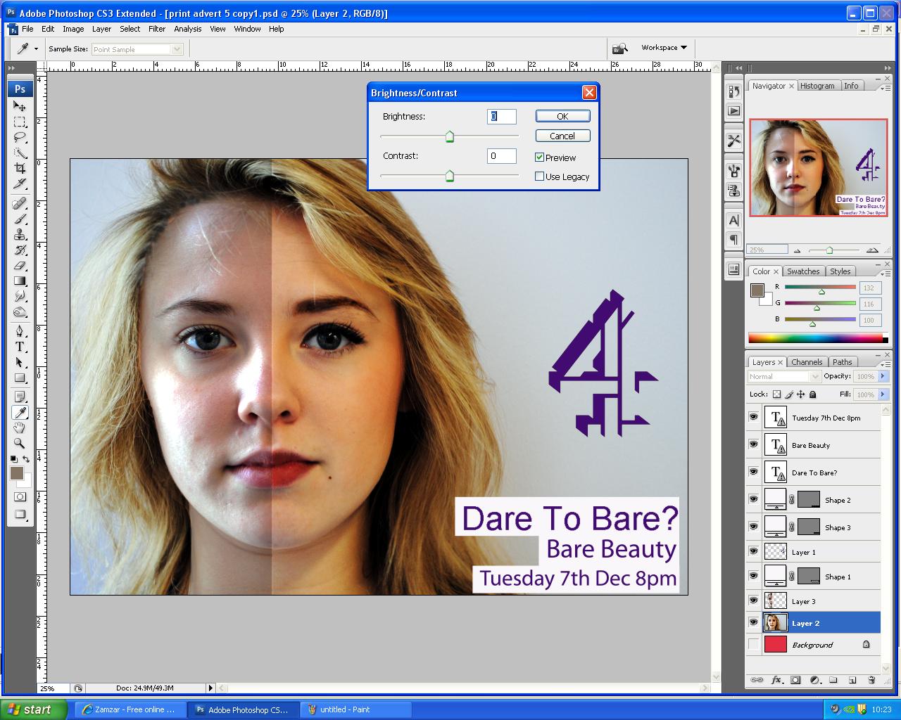Select the Hand tool
The width and height of the screenshot is (901, 720).
click(20, 428)
